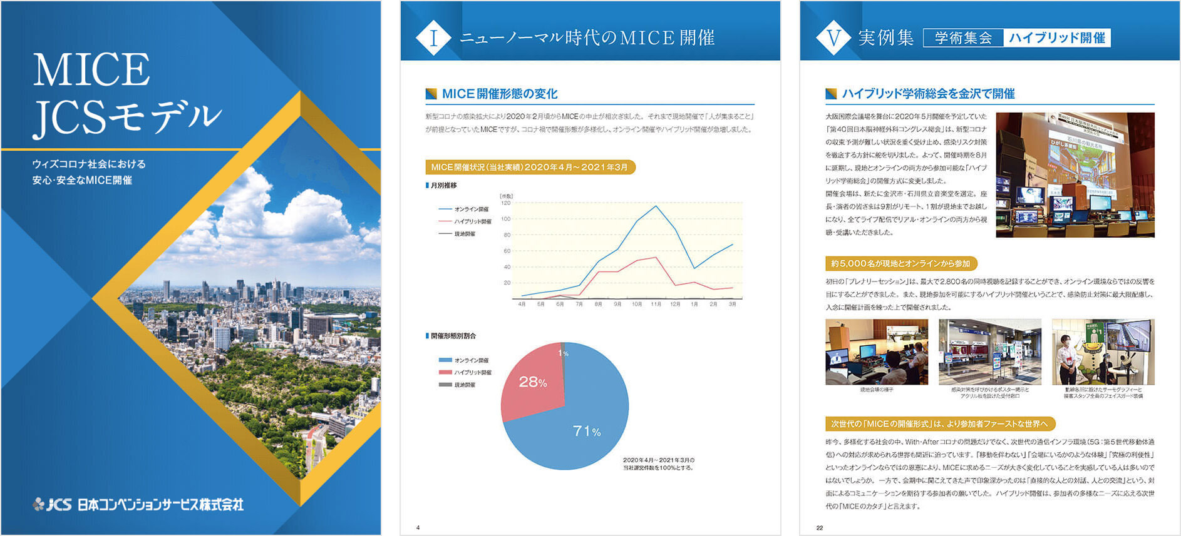Screen dimensions: 1181x536
Task: Click square icon beside MICE開催形態の変化 heading
Action: point(431,94)
